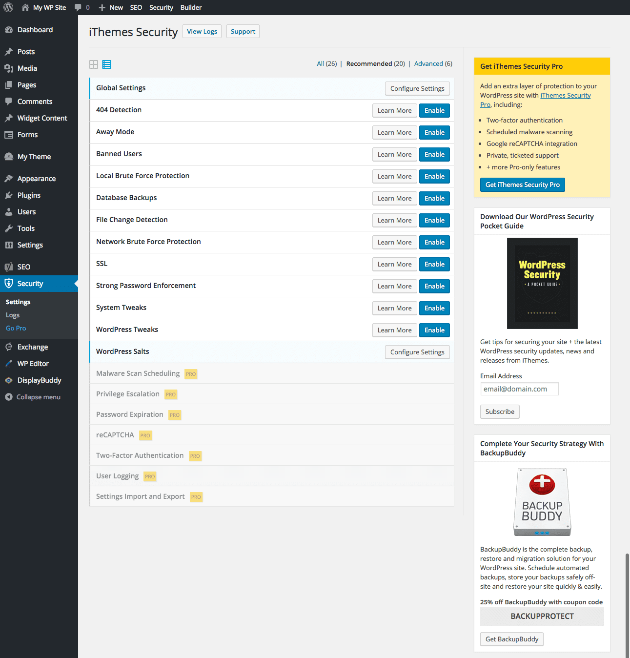Click the My Theme icon in sidebar
The height and width of the screenshot is (658, 630).
click(9, 157)
